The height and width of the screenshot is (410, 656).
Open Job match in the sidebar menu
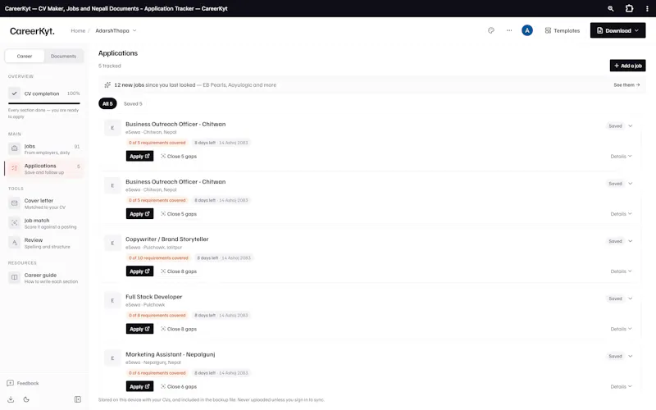(44, 223)
